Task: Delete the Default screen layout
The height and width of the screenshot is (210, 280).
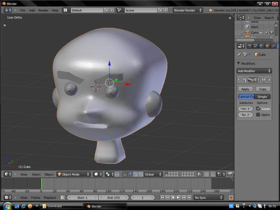Action: pyautogui.click(x=111, y=10)
